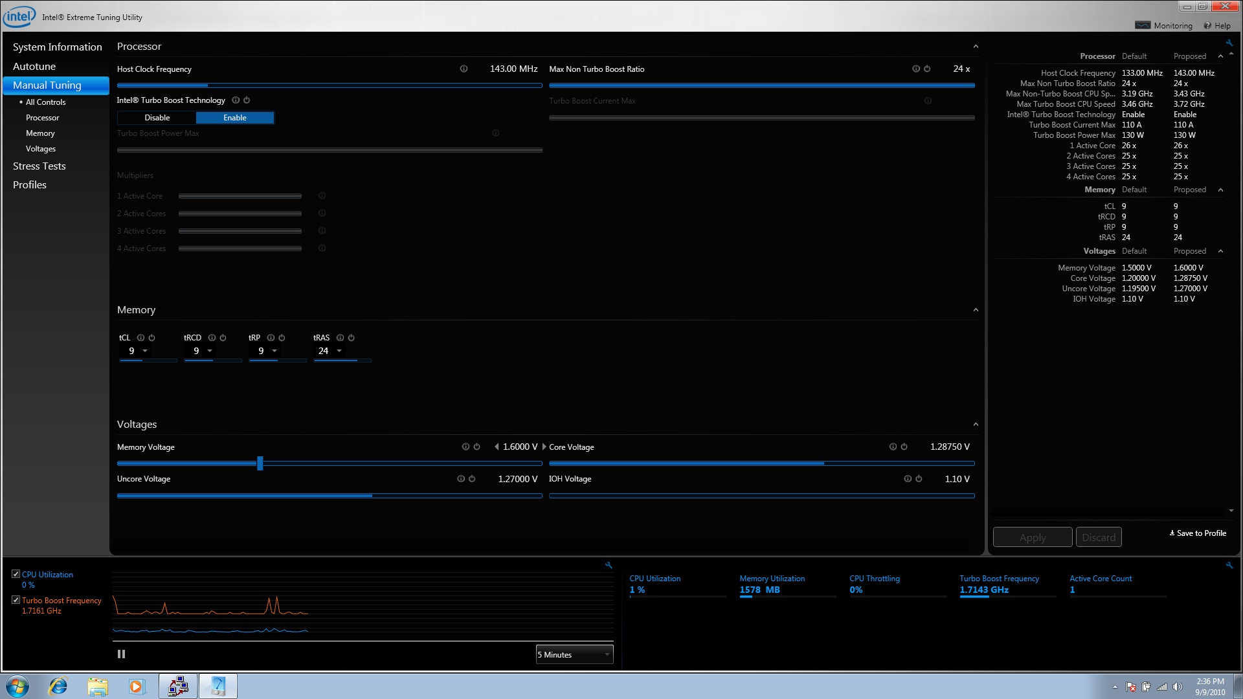This screenshot has width=1243, height=699.
Task: Disable Intel Turbo Boost Technology
Action: 157,118
